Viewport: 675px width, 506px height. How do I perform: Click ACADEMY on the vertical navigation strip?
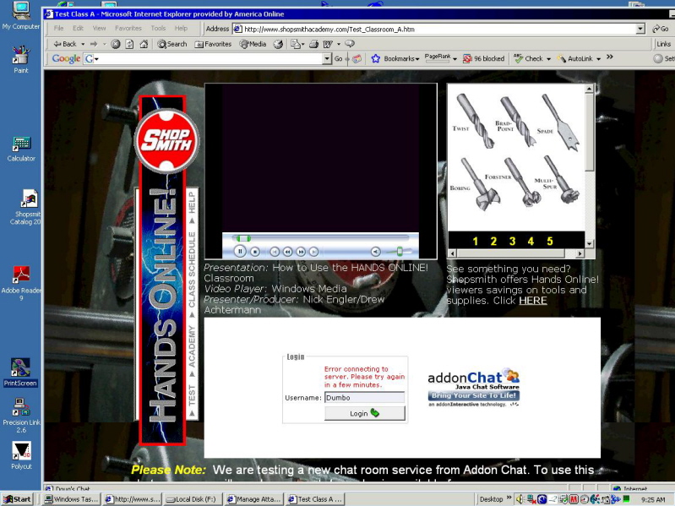point(192,346)
